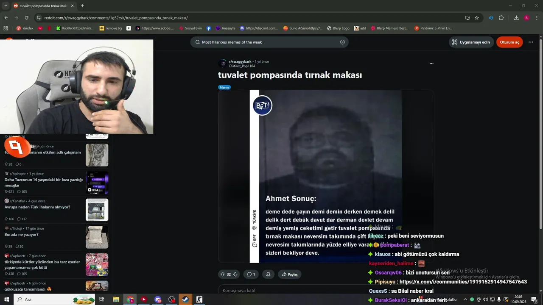The width and height of the screenshot is (543, 305).
Task: Open Chrome three-dot menu
Action: [x=537, y=18]
